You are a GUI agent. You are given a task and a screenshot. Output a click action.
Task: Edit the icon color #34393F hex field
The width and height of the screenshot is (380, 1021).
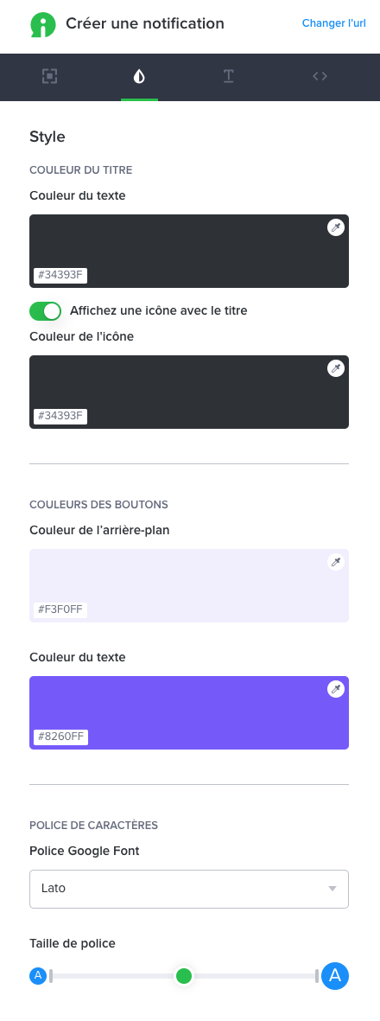60,416
